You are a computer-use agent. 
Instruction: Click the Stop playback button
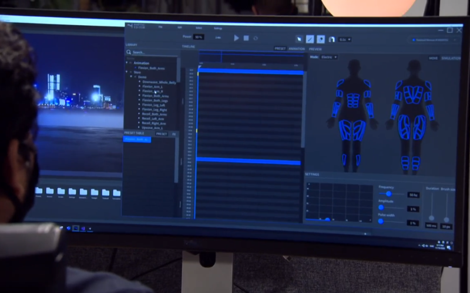pos(246,38)
